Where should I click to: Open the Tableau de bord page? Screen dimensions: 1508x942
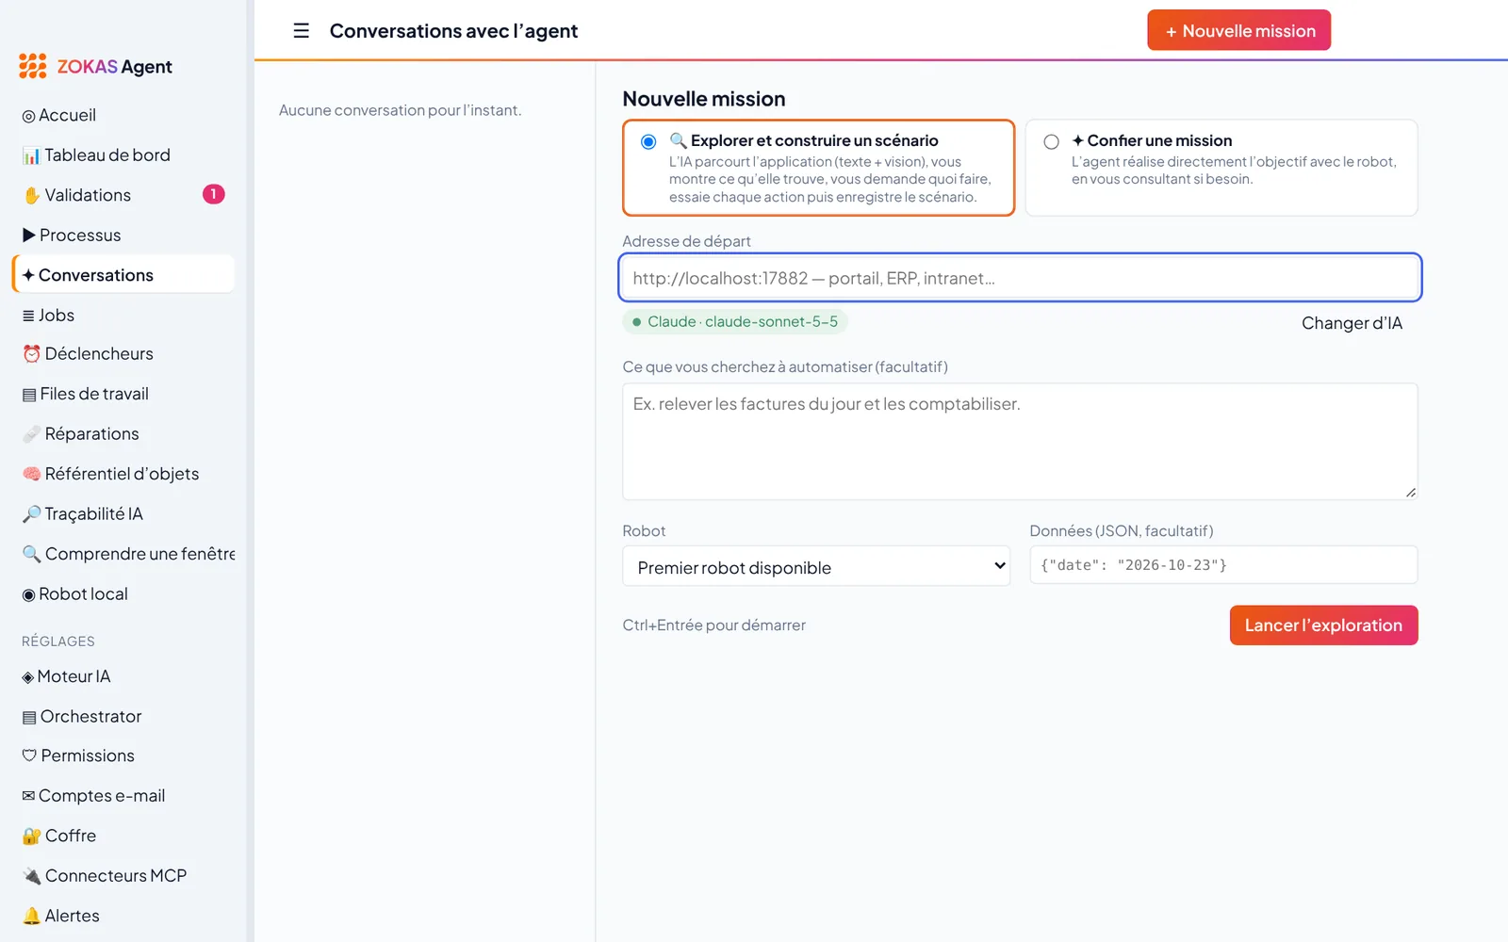coord(123,155)
